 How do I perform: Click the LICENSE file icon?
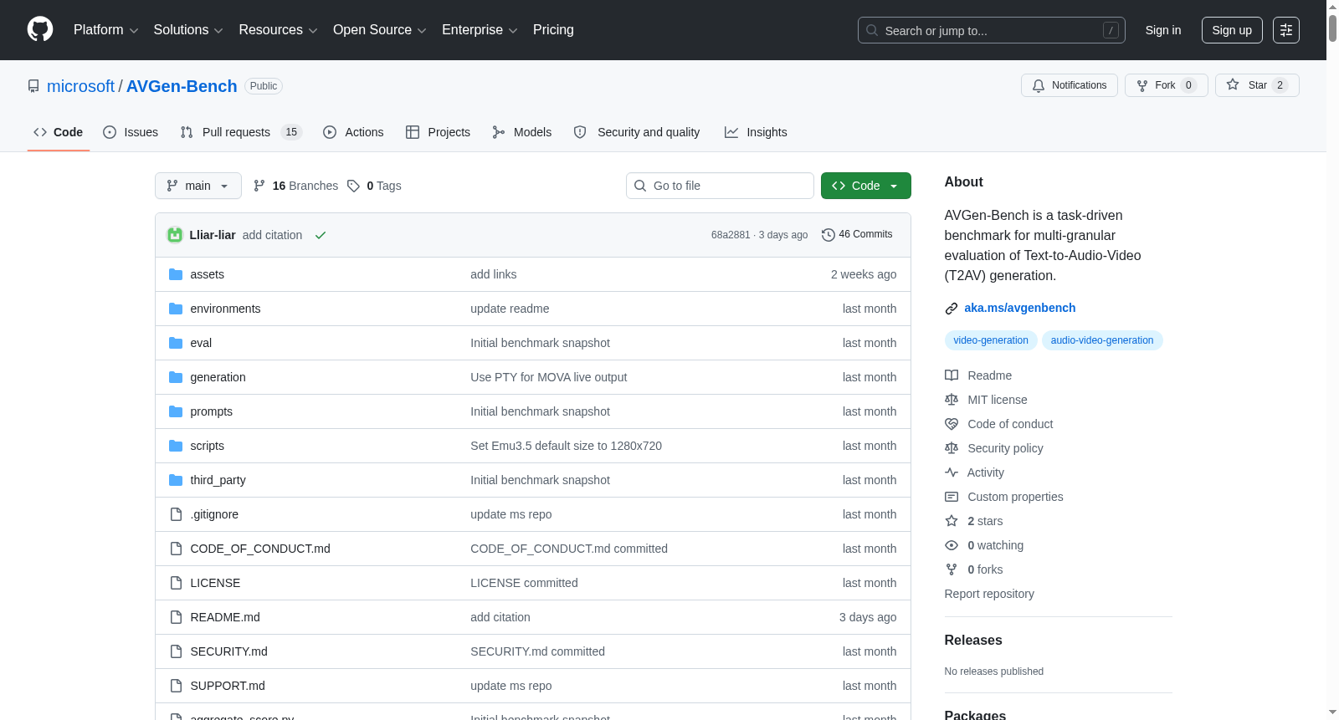click(x=176, y=583)
